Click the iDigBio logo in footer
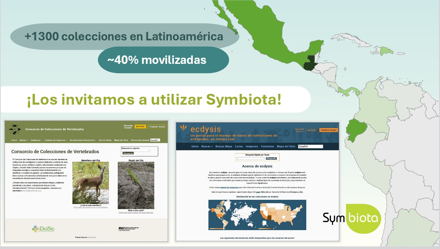Image resolution: width=440 pixels, height=249 pixels. click(x=43, y=229)
